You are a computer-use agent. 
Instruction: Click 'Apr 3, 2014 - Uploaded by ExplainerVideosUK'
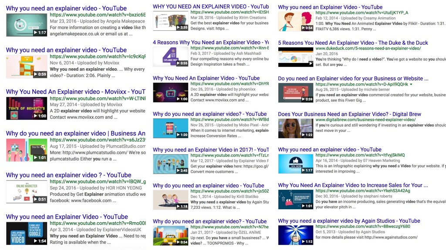click(95, 230)
